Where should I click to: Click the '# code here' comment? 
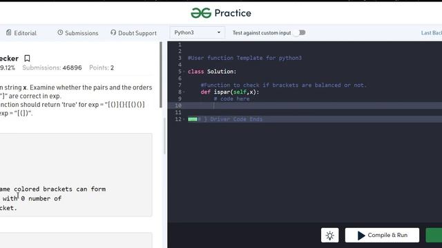[x=231, y=99]
